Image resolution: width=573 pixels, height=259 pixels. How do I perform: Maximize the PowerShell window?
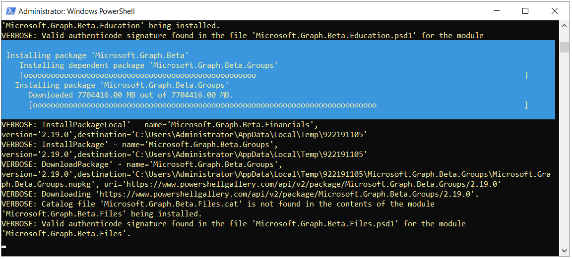525,11
